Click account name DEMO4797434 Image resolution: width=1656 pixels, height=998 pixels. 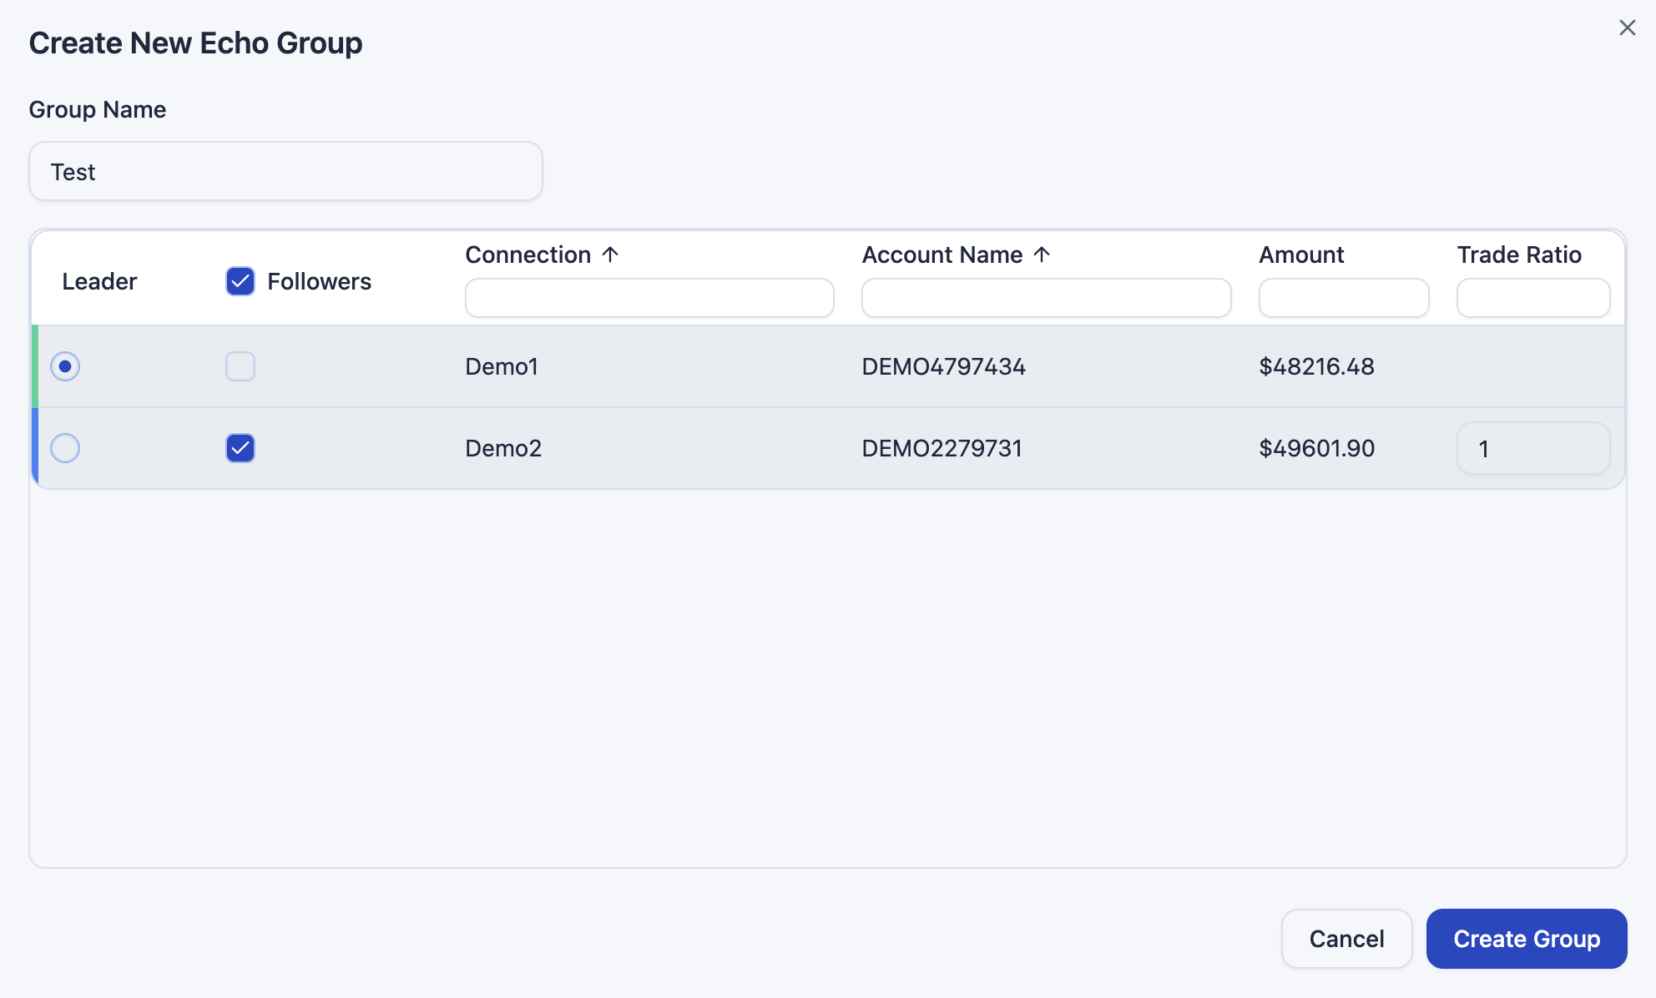[944, 366]
